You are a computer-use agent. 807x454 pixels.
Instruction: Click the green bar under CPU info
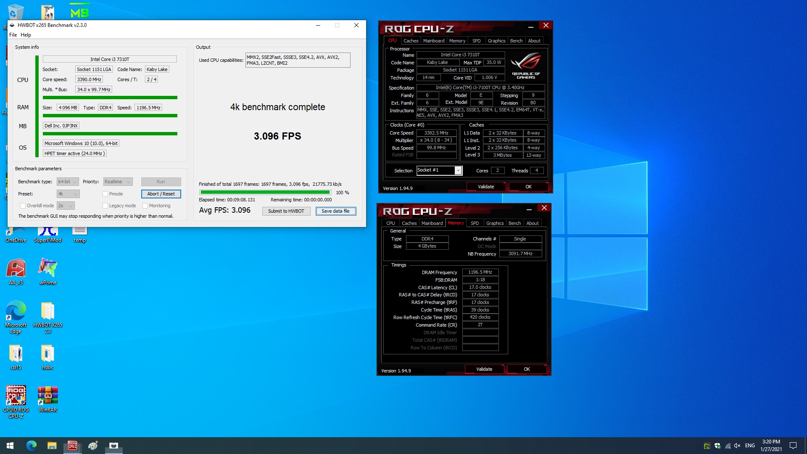(110, 98)
